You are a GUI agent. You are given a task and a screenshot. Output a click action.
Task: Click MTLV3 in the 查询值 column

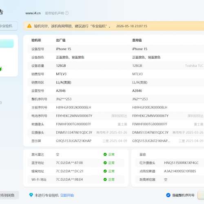click(x=137, y=74)
